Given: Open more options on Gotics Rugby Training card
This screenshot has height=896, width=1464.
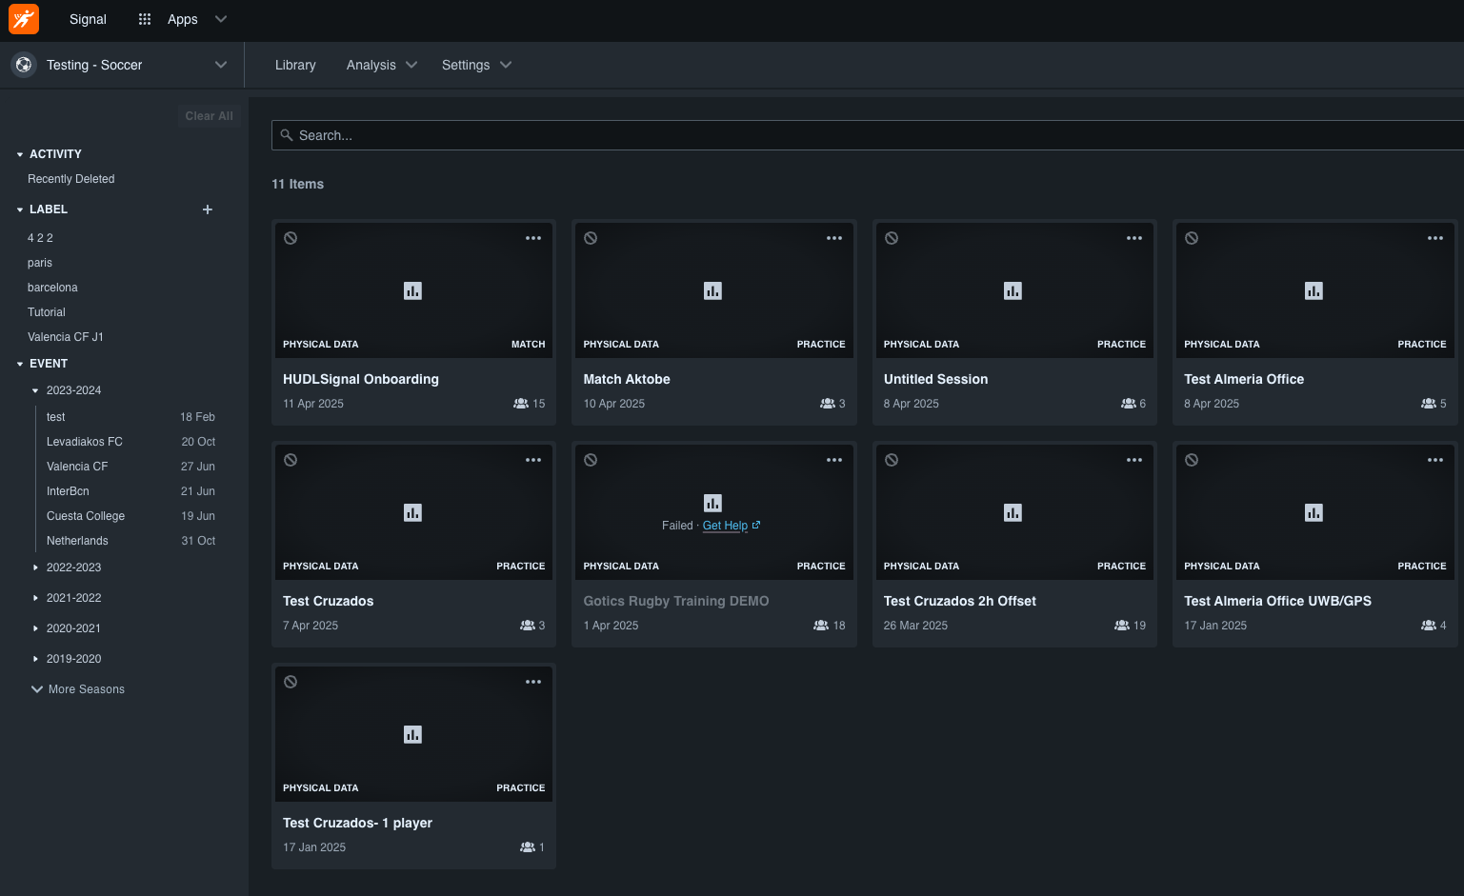Looking at the screenshot, I should 834,460.
